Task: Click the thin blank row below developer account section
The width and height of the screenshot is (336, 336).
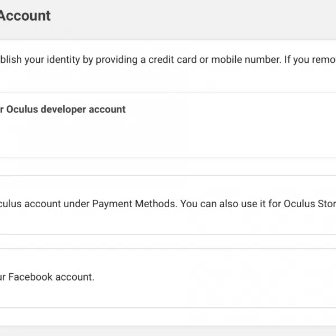Action: tap(168, 166)
